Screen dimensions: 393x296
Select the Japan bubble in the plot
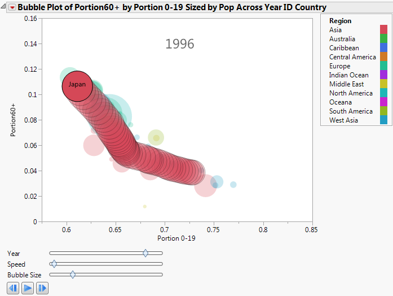pos(77,86)
